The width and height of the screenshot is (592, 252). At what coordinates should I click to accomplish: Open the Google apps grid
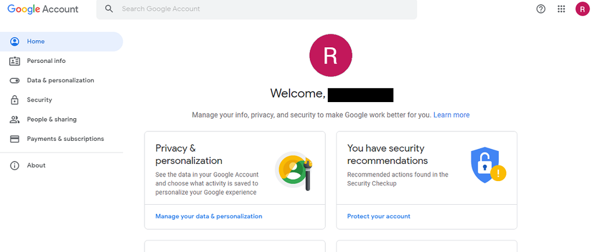click(561, 9)
